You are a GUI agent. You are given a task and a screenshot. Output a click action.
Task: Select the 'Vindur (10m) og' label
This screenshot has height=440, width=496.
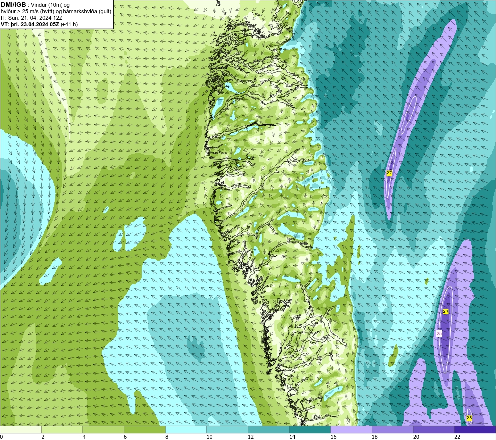coord(50,5)
